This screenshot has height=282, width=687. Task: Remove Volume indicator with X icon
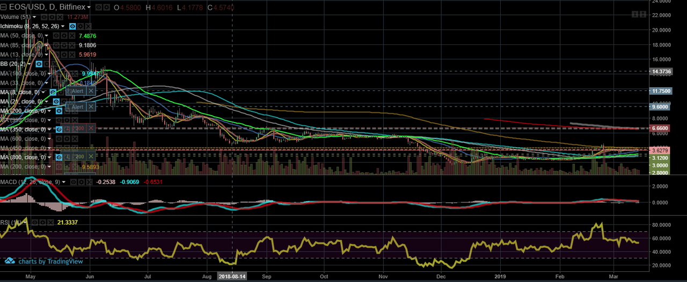tap(60, 17)
